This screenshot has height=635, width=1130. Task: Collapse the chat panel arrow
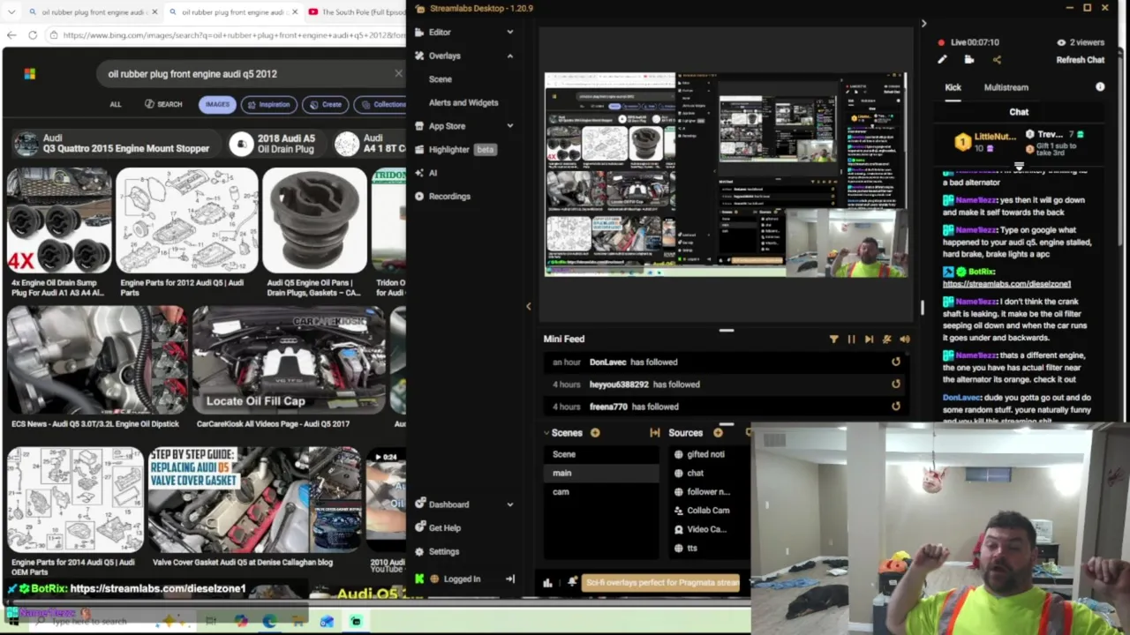(x=923, y=24)
